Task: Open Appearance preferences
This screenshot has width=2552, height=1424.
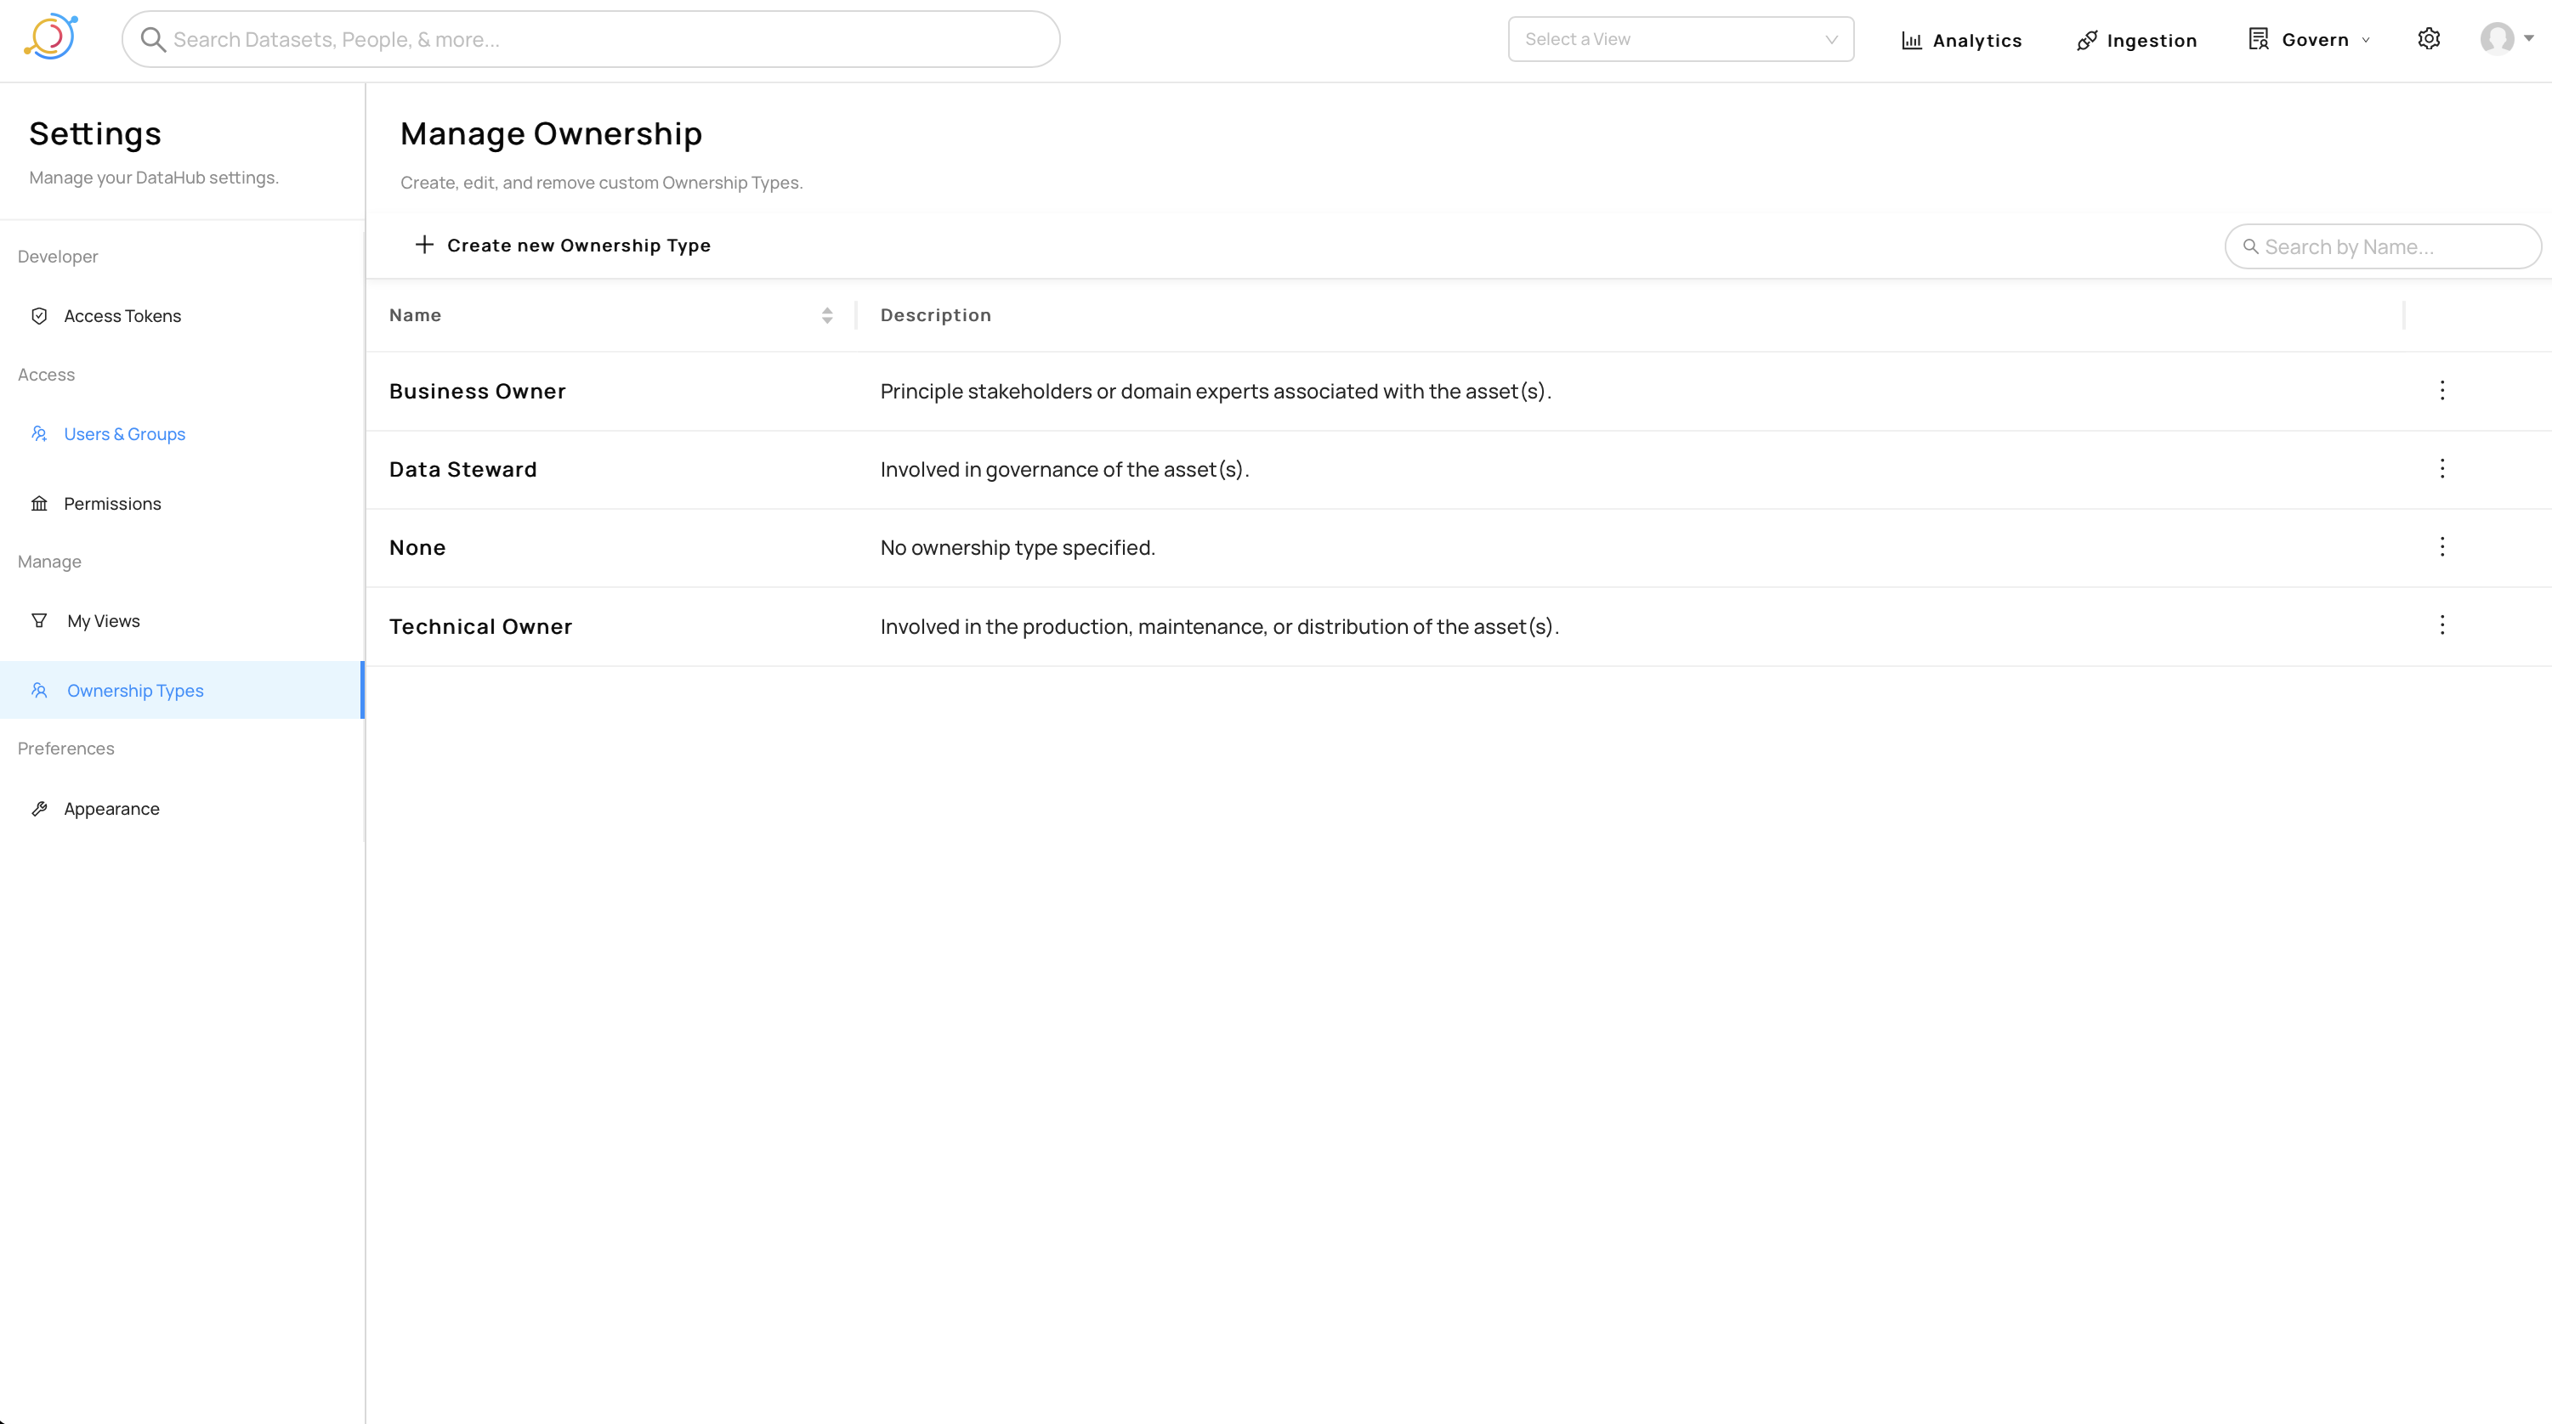Action: tap(111, 808)
